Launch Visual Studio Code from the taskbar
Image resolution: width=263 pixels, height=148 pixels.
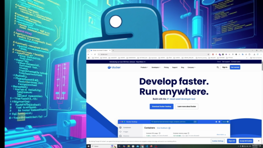coord(147,146)
